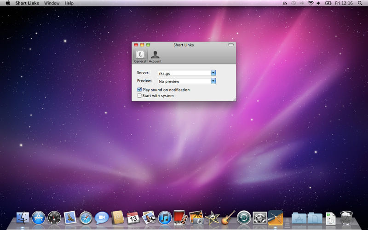This screenshot has width=368, height=230.
Task: Open the General preferences tab
Action: click(140, 56)
